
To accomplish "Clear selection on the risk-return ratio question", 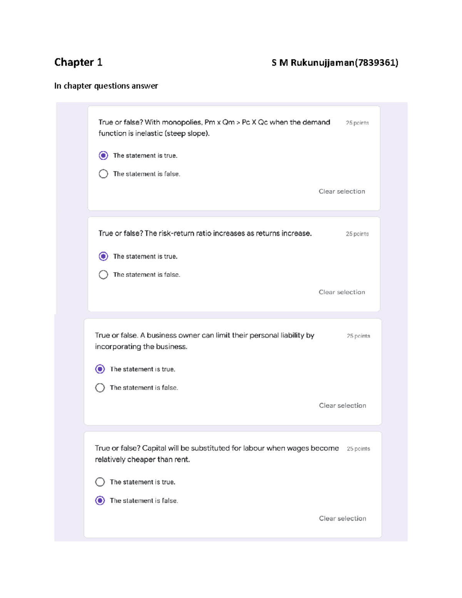I will coord(341,292).
